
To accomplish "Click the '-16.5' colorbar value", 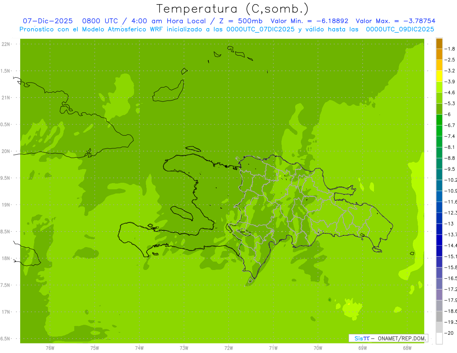I will 451,278.
